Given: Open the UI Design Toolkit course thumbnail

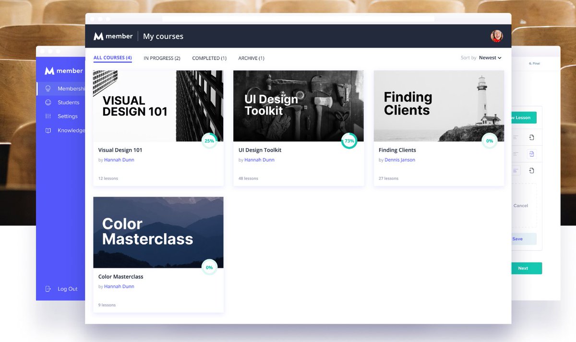Looking at the screenshot, I should [299, 106].
